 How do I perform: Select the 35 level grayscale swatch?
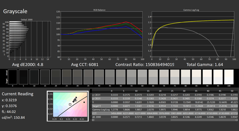(x=88, y=77)
